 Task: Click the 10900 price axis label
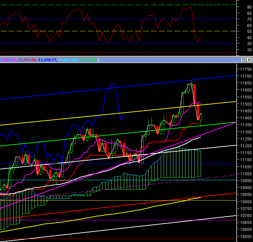click(x=246, y=188)
